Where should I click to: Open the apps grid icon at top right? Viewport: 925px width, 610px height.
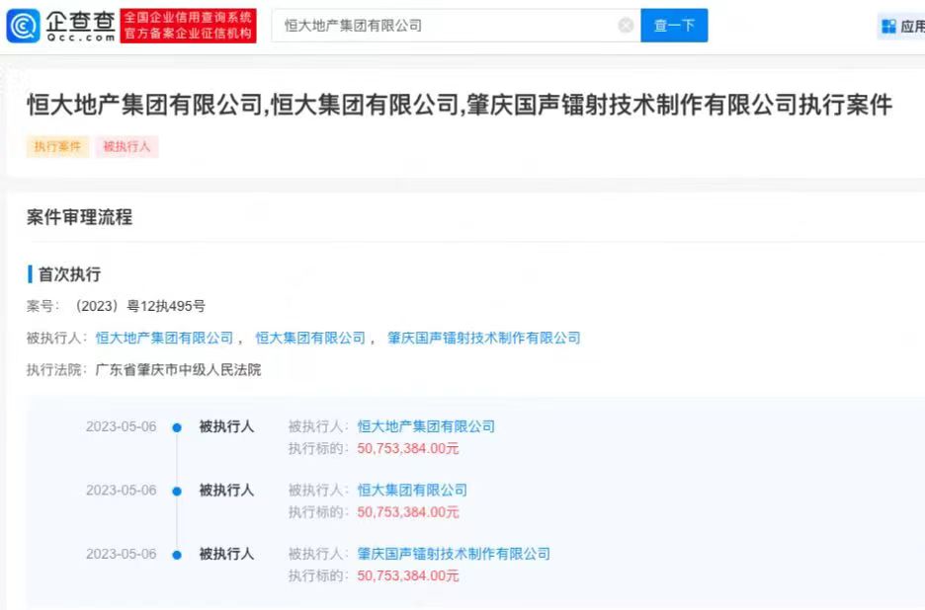point(888,26)
